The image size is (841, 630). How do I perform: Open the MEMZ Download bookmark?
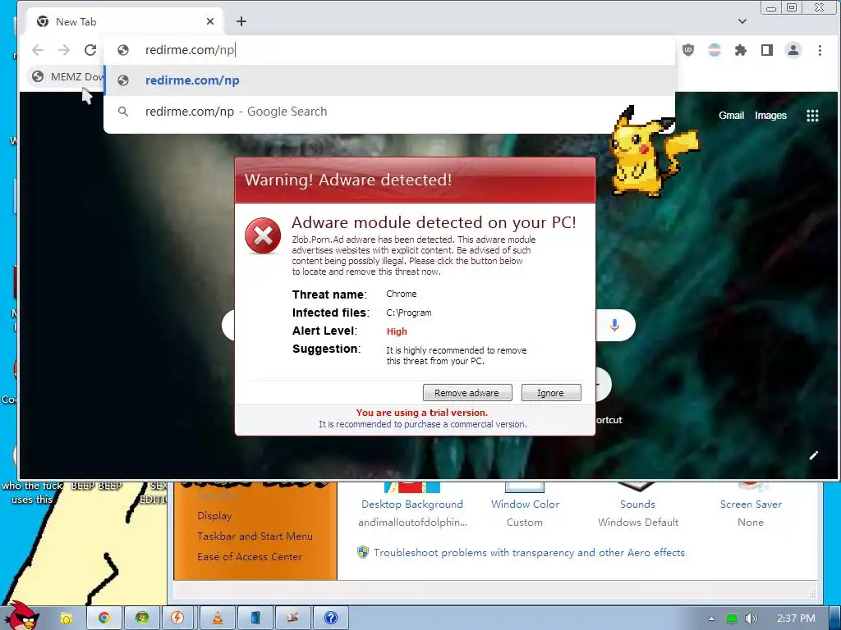point(67,76)
